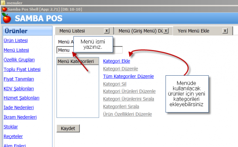Click the Kaydet button
238x147 pixels.
68,128
